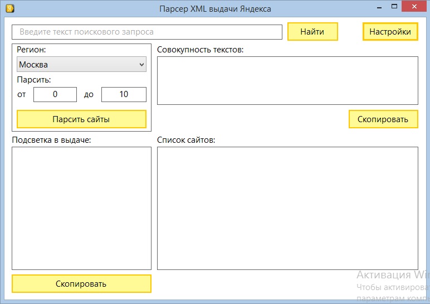Close the Парсер XML выдачи Яндекса window

[x=414, y=6]
